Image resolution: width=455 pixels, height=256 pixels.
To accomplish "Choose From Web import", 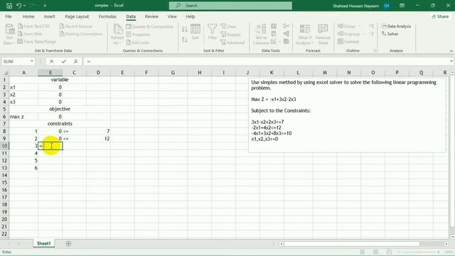I will [x=30, y=34].
